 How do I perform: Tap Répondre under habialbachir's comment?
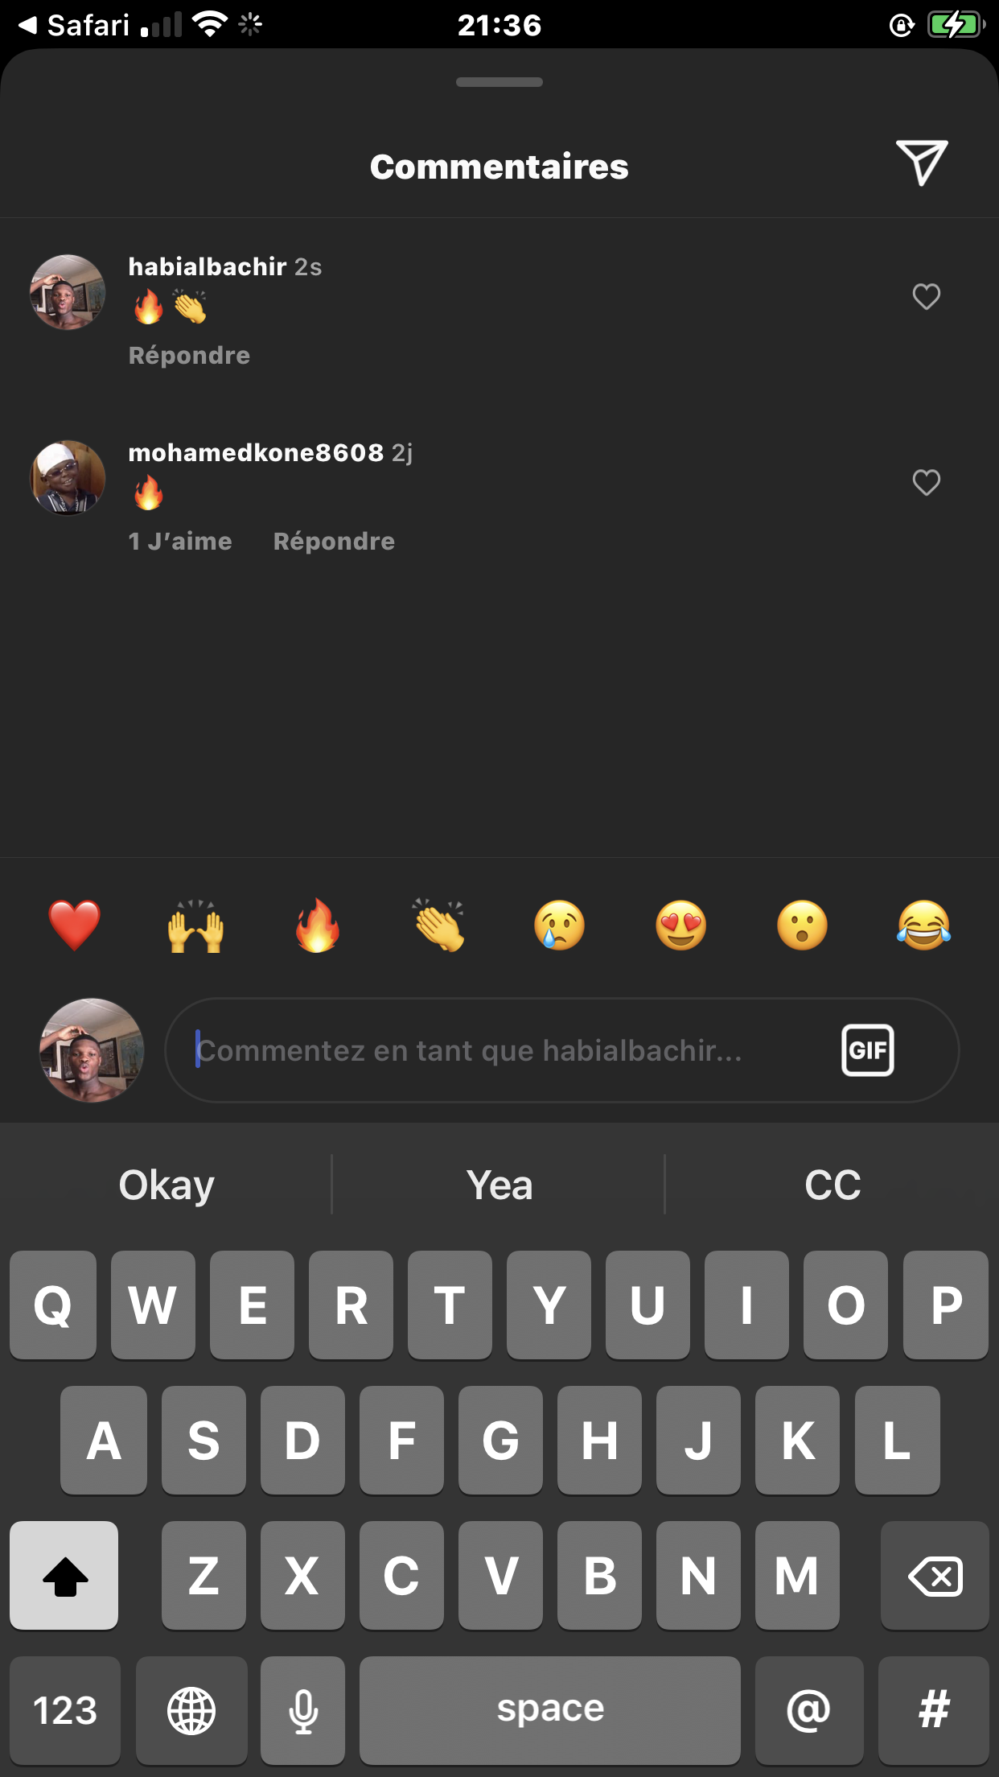pyautogui.click(x=189, y=355)
